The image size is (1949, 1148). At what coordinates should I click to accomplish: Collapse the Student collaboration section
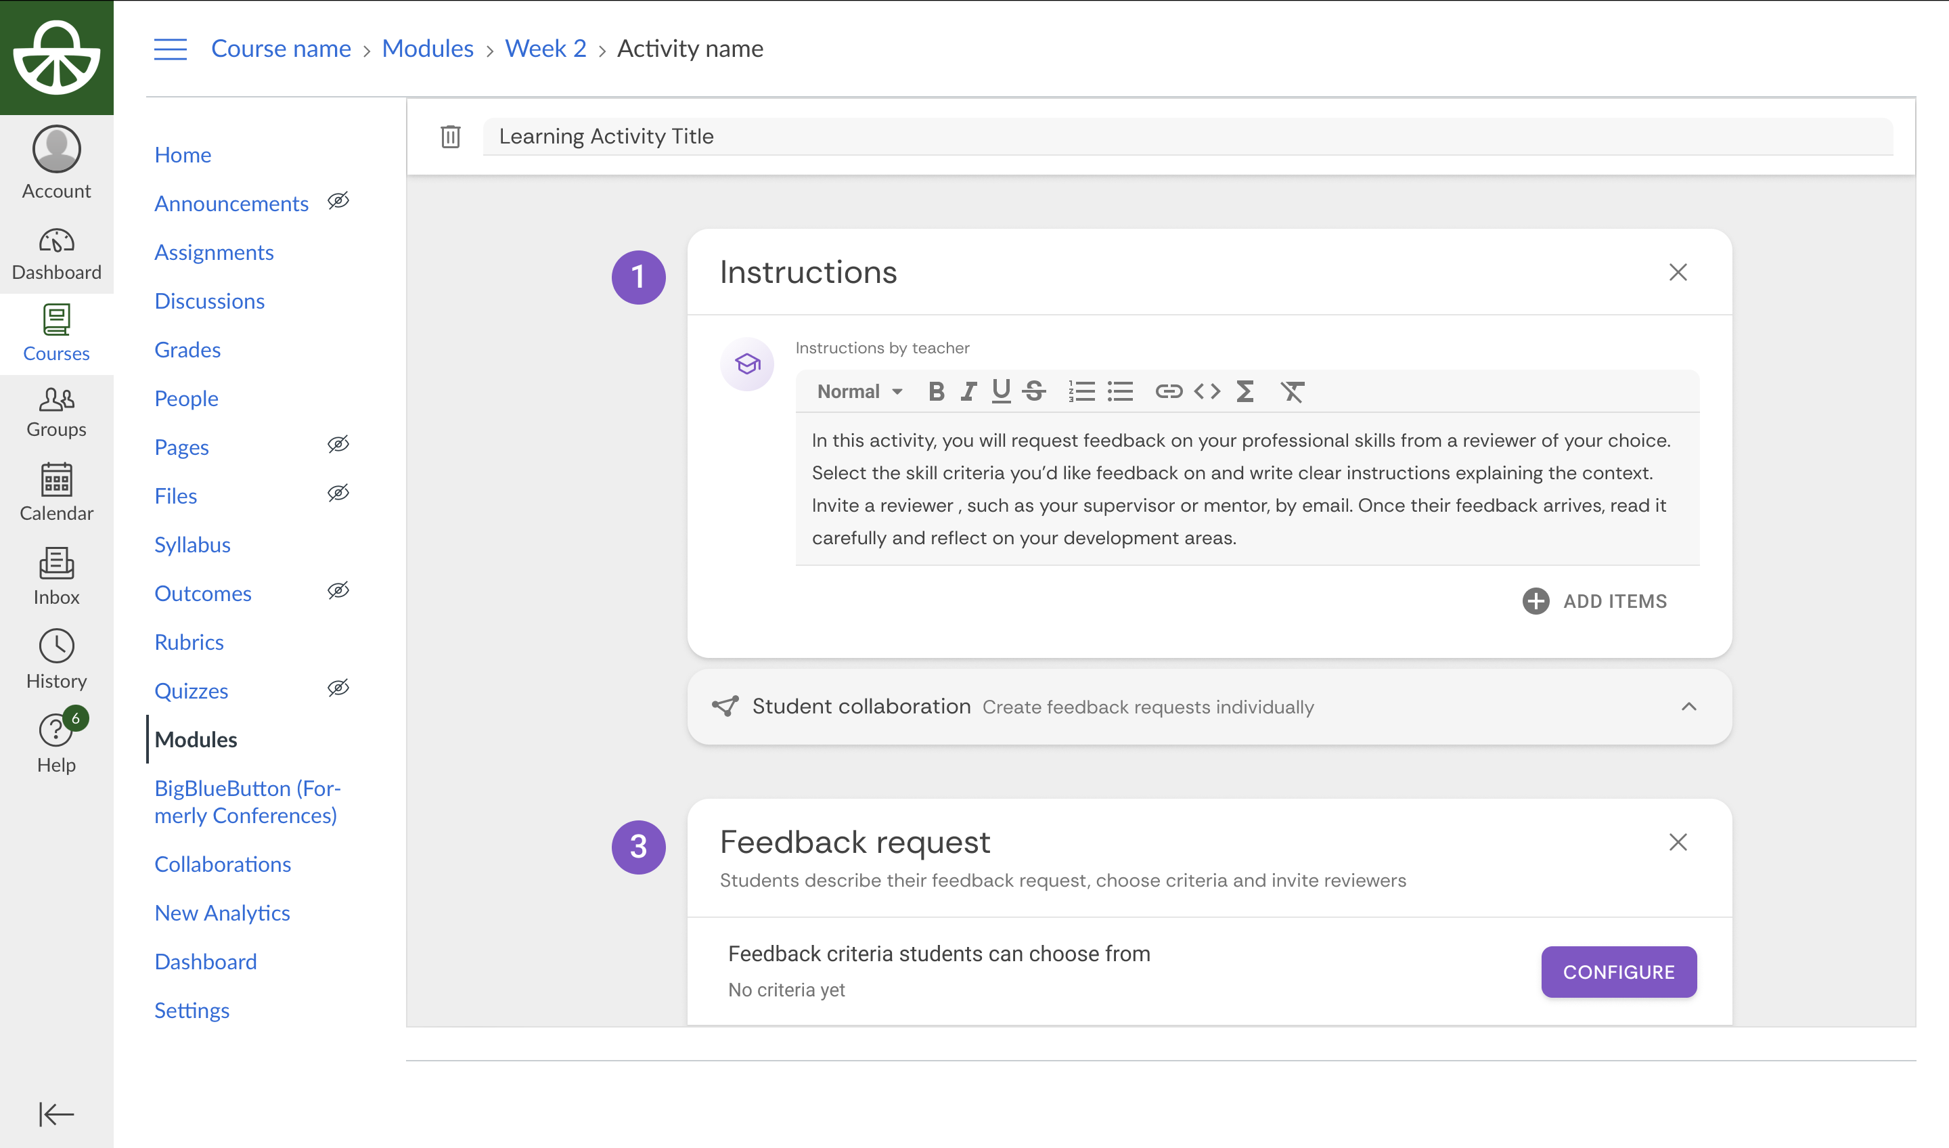[x=1688, y=707]
